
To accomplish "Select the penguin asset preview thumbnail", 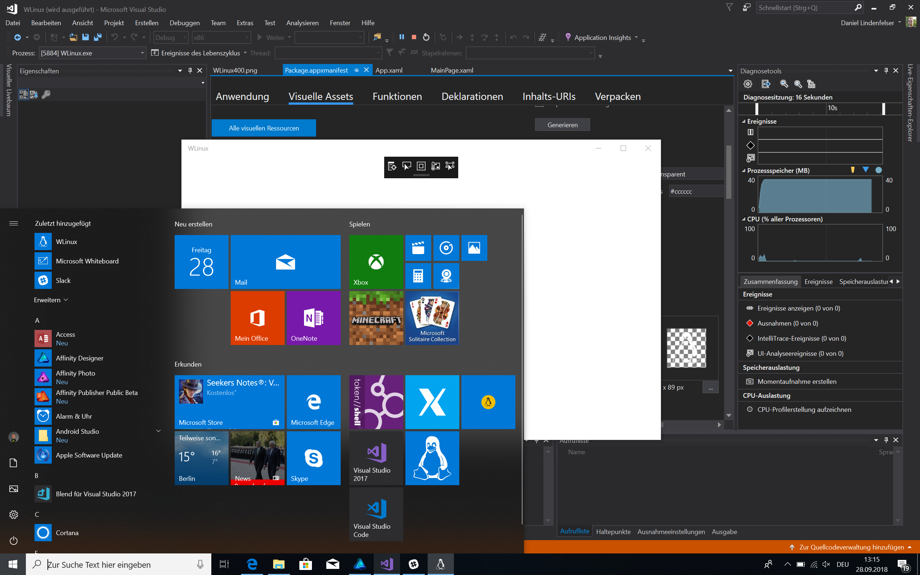I will (686, 348).
